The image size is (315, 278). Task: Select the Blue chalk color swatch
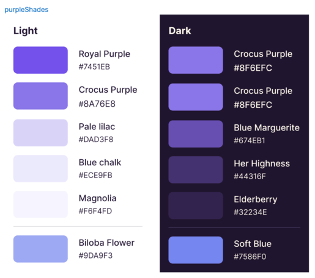40,168
